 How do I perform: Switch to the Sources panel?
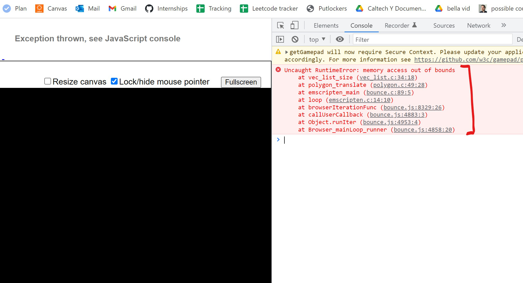tap(444, 25)
